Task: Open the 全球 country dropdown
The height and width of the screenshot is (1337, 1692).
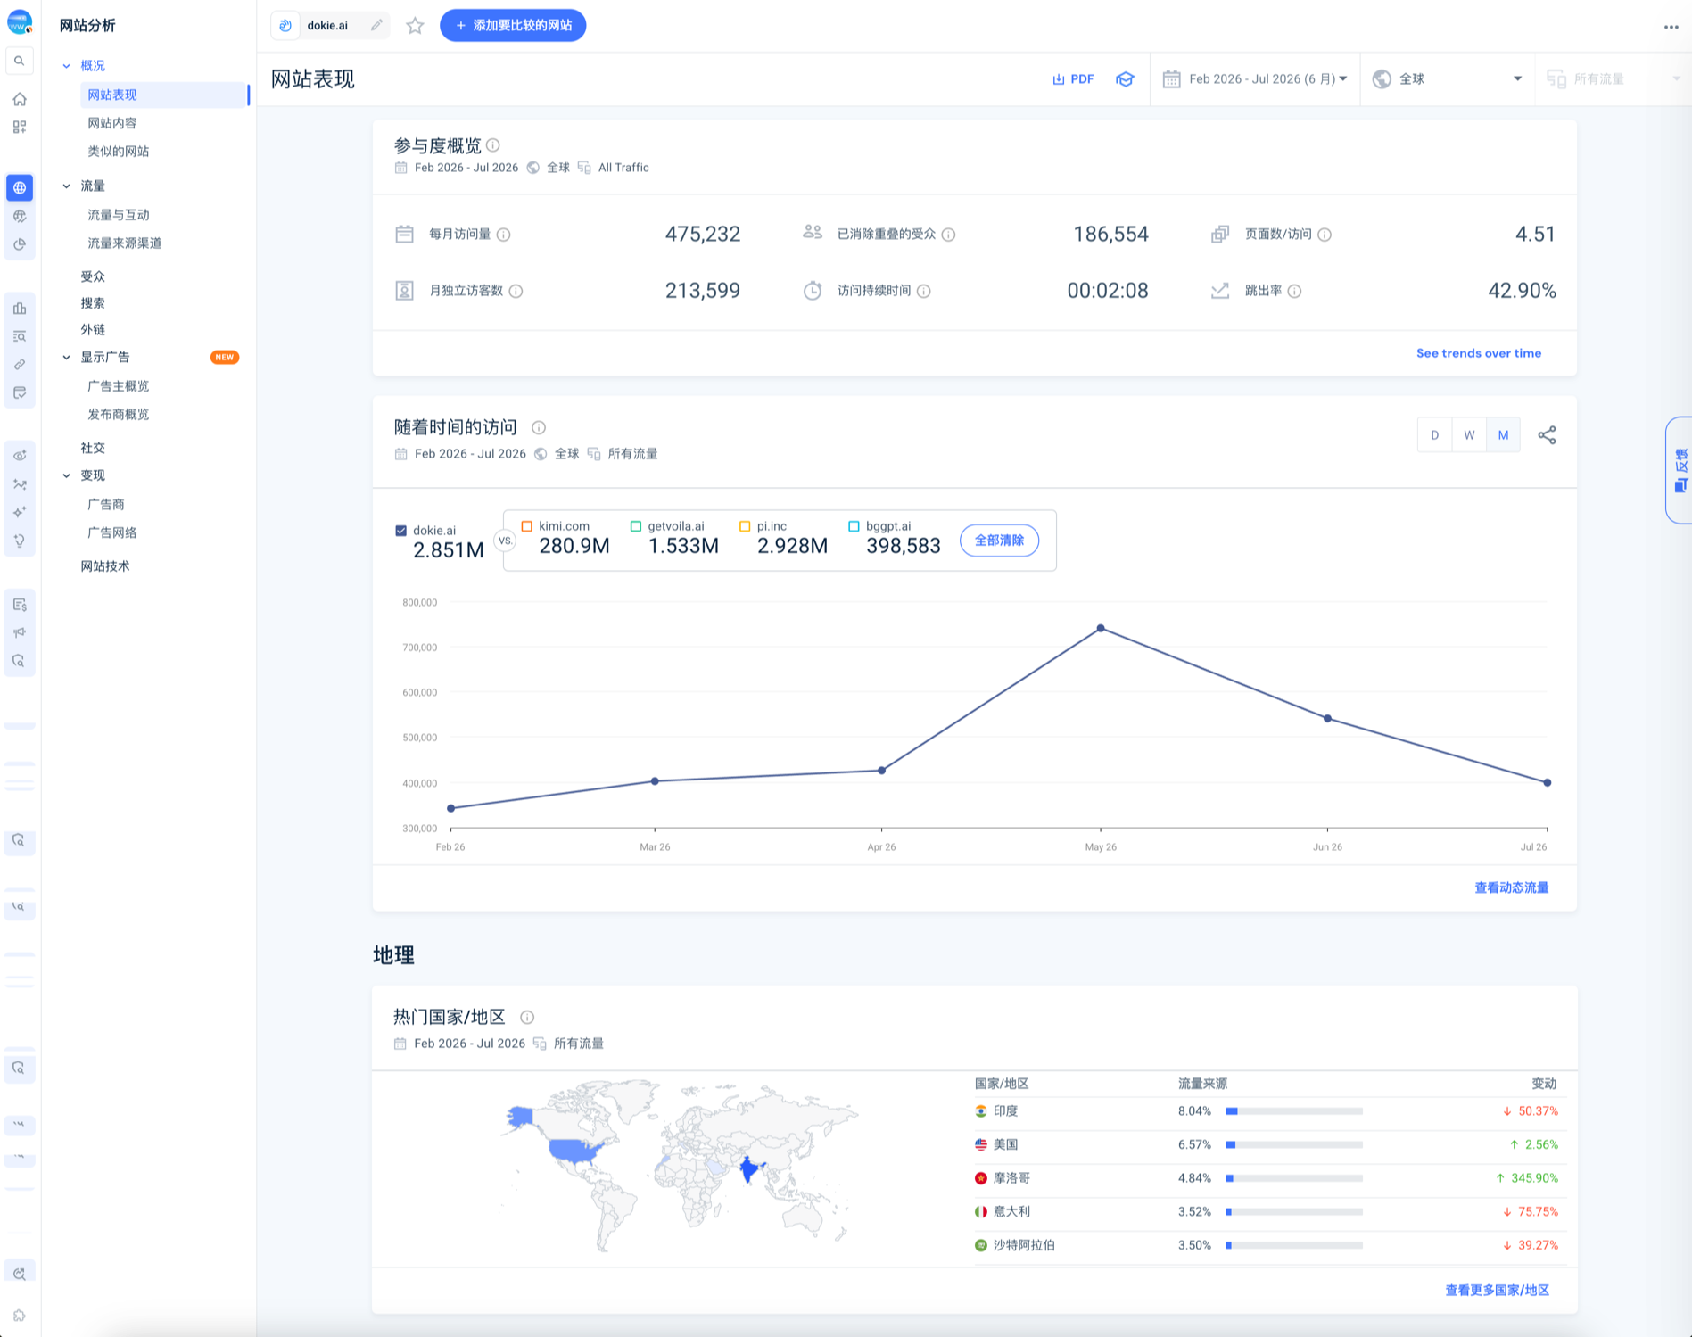Action: click(1447, 79)
